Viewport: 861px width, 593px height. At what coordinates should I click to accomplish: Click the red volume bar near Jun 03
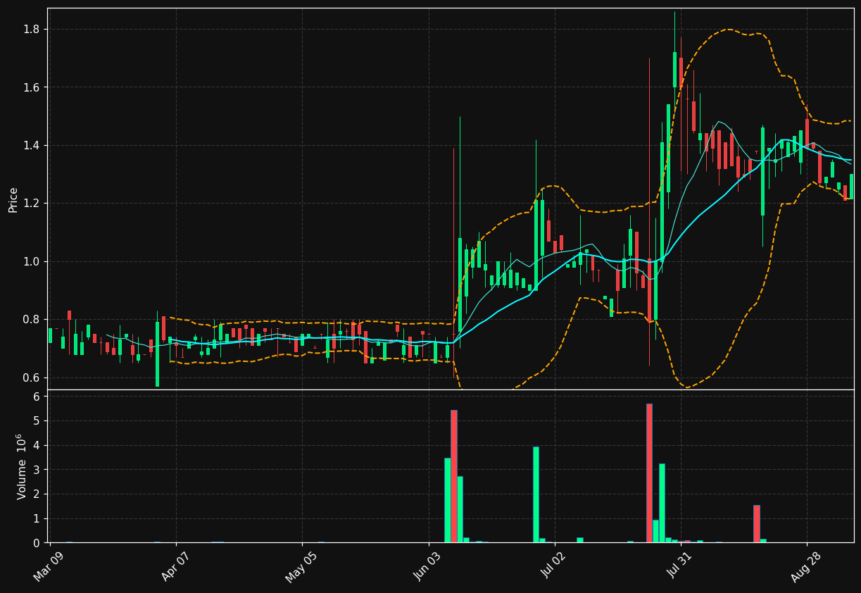tap(454, 476)
